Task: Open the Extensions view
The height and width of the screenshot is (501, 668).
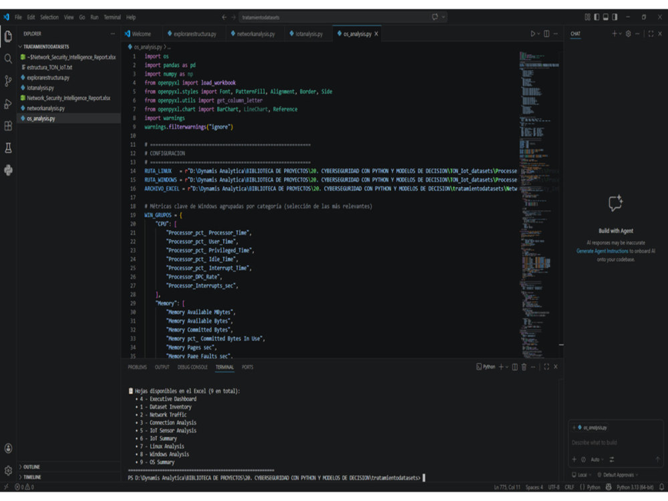Action: (8, 126)
